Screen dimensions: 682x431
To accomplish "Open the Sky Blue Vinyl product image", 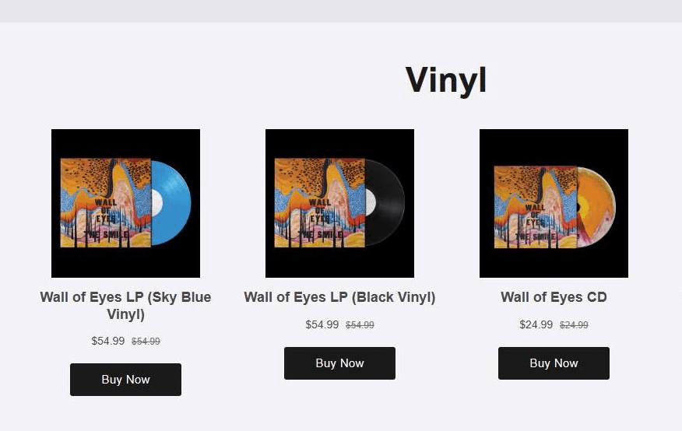I will 125,203.
